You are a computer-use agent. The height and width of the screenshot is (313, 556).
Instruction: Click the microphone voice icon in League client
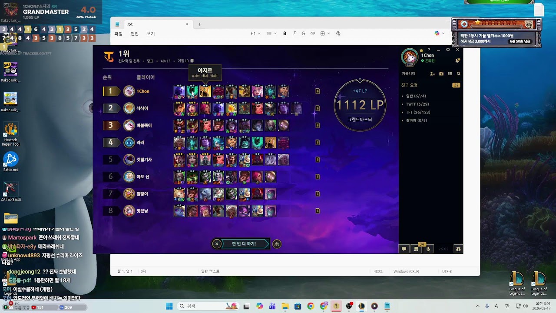428,249
